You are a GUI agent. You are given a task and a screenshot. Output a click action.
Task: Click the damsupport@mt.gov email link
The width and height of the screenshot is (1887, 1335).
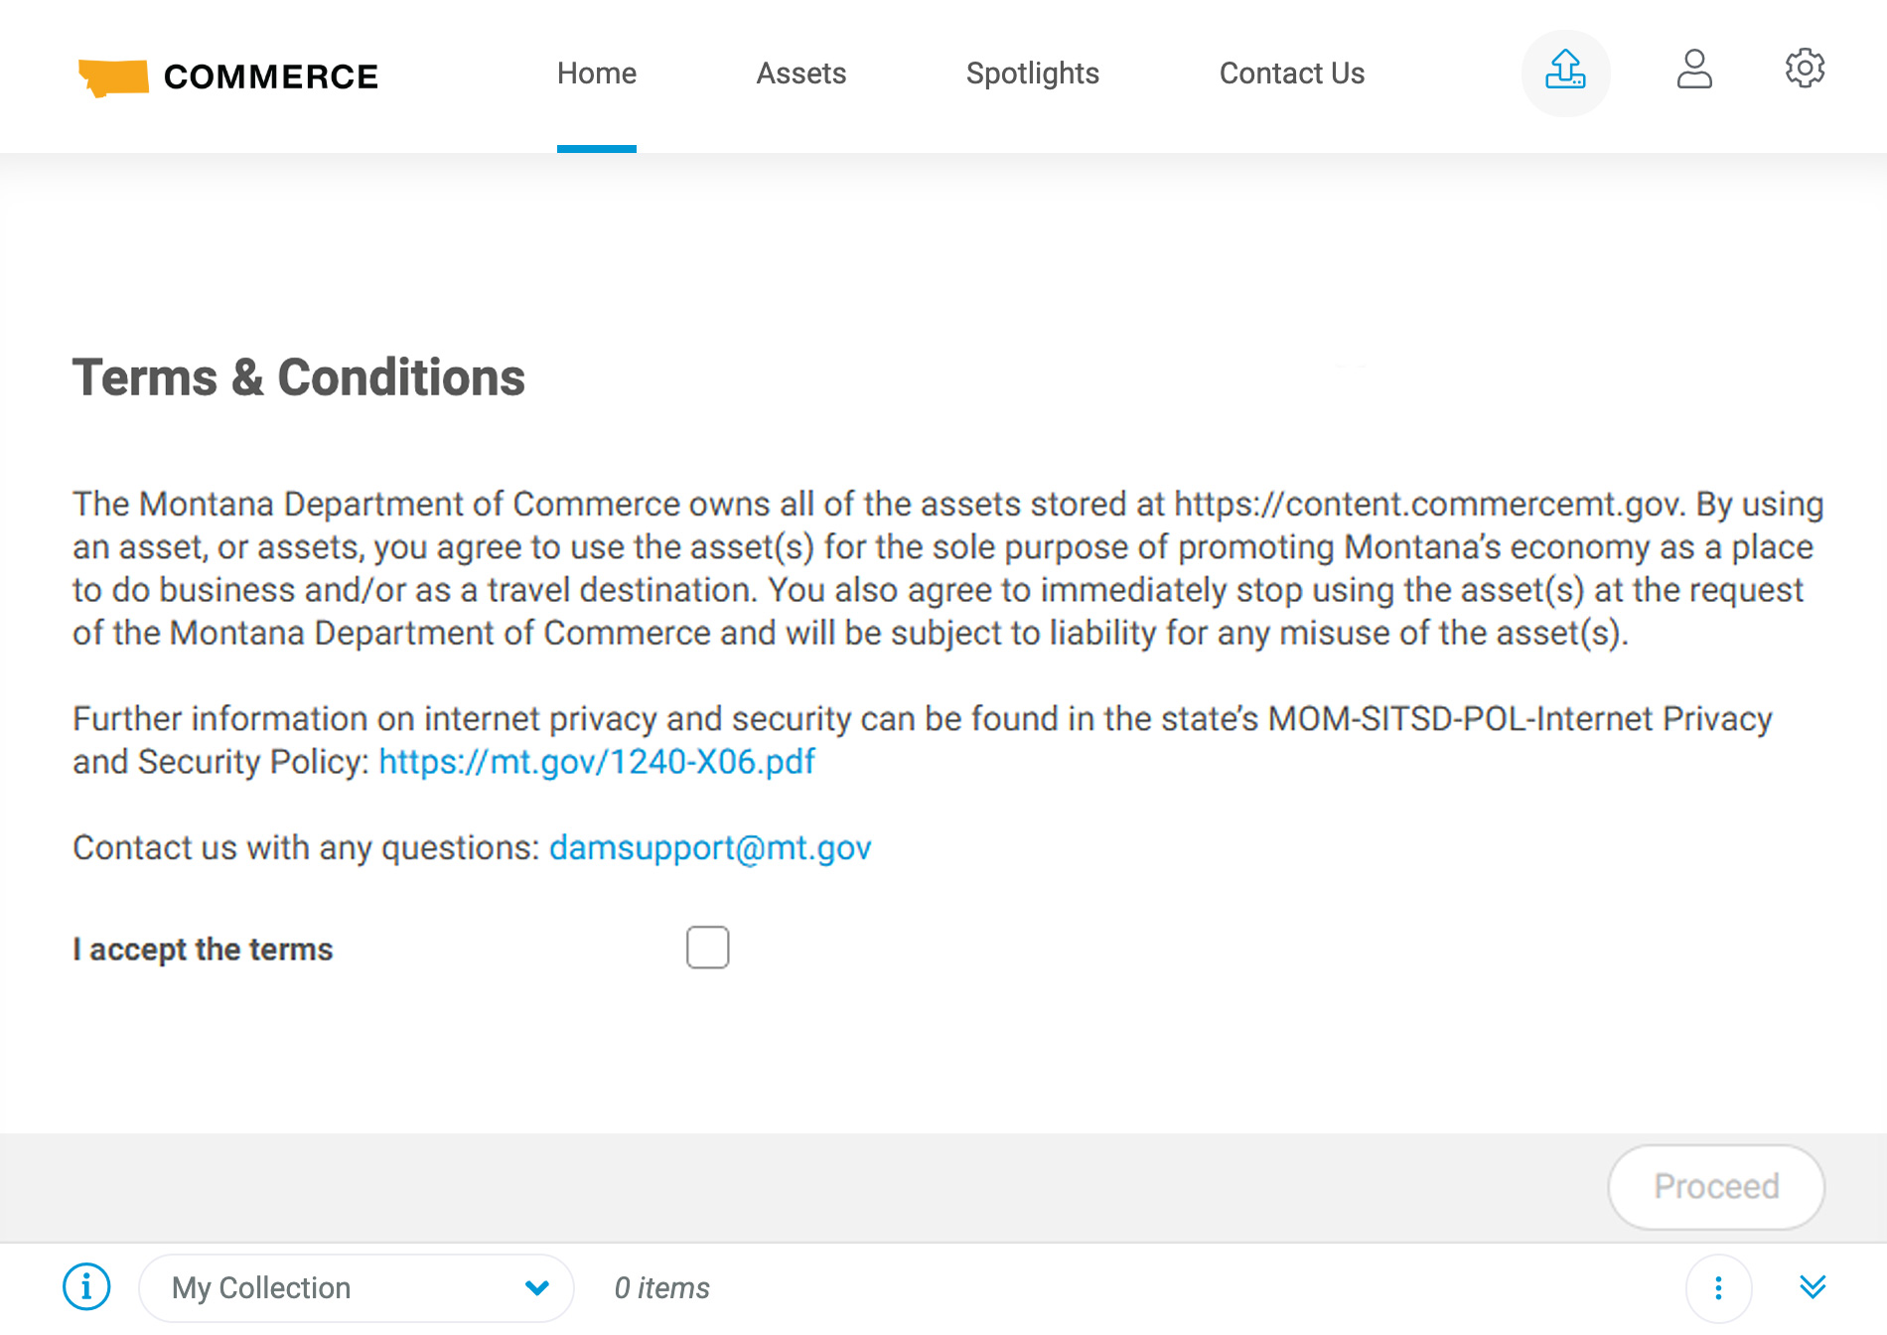point(710,848)
